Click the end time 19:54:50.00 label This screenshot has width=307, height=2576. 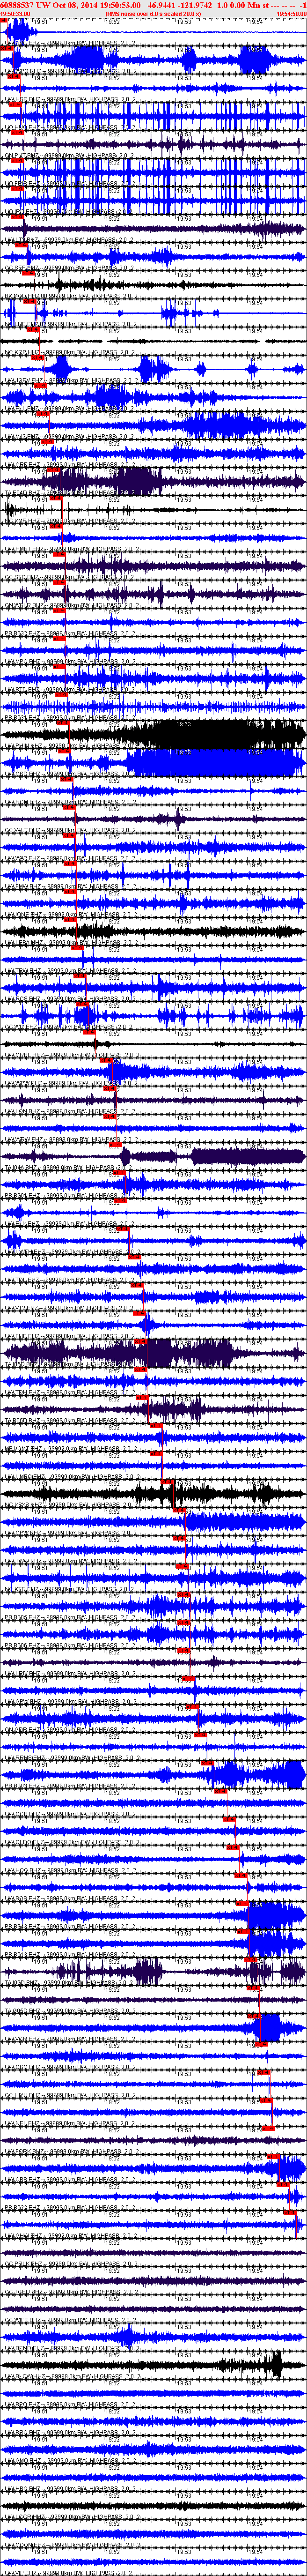pyautogui.click(x=291, y=13)
